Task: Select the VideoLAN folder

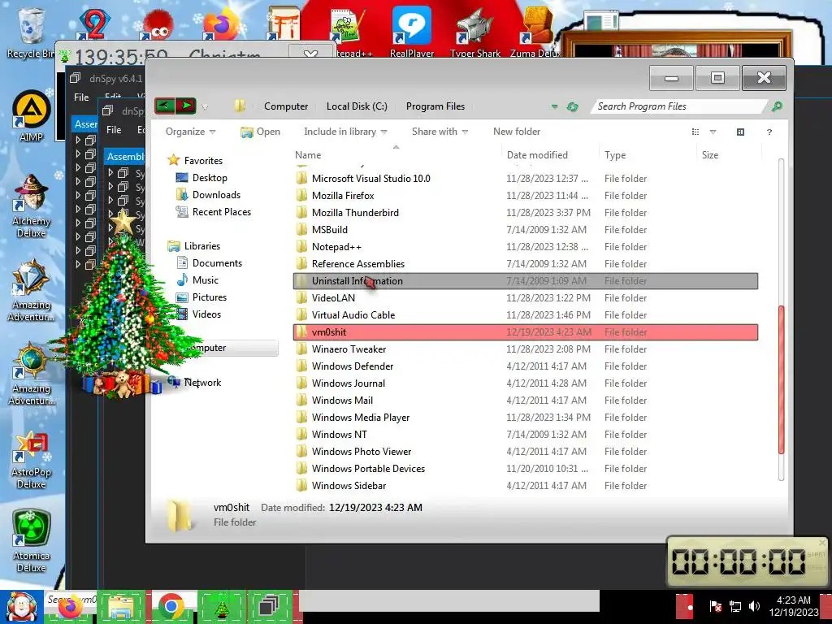Action: (526, 298)
